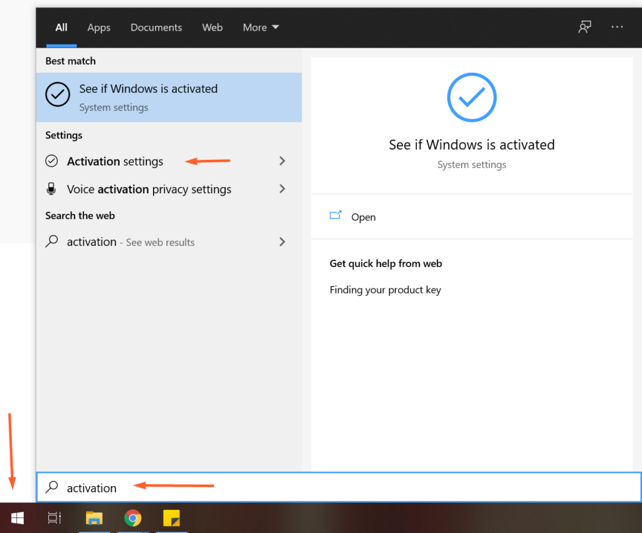The width and height of the screenshot is (642, 533).
Task: Open the Windows Start button
Action: click(17, 518)
